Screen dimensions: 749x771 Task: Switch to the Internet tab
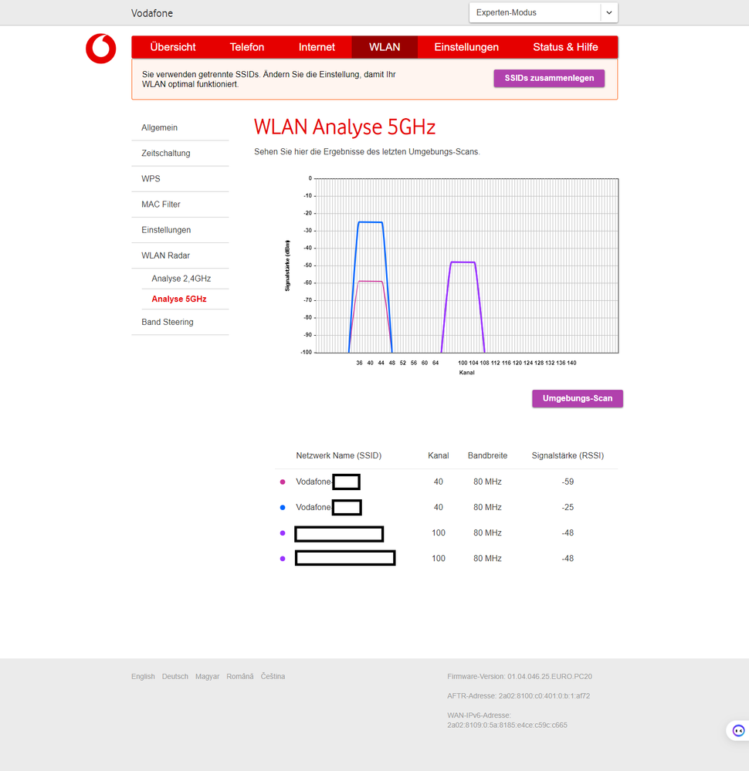click(x=317, y=46)
